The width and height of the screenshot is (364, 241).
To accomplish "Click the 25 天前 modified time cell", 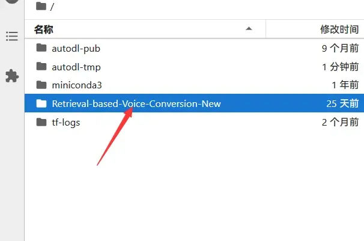I will pyautogui.click(x=342, y=103).
